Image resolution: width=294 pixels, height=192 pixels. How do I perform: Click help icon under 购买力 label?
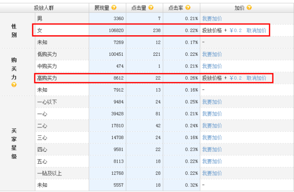coord(14,85)
